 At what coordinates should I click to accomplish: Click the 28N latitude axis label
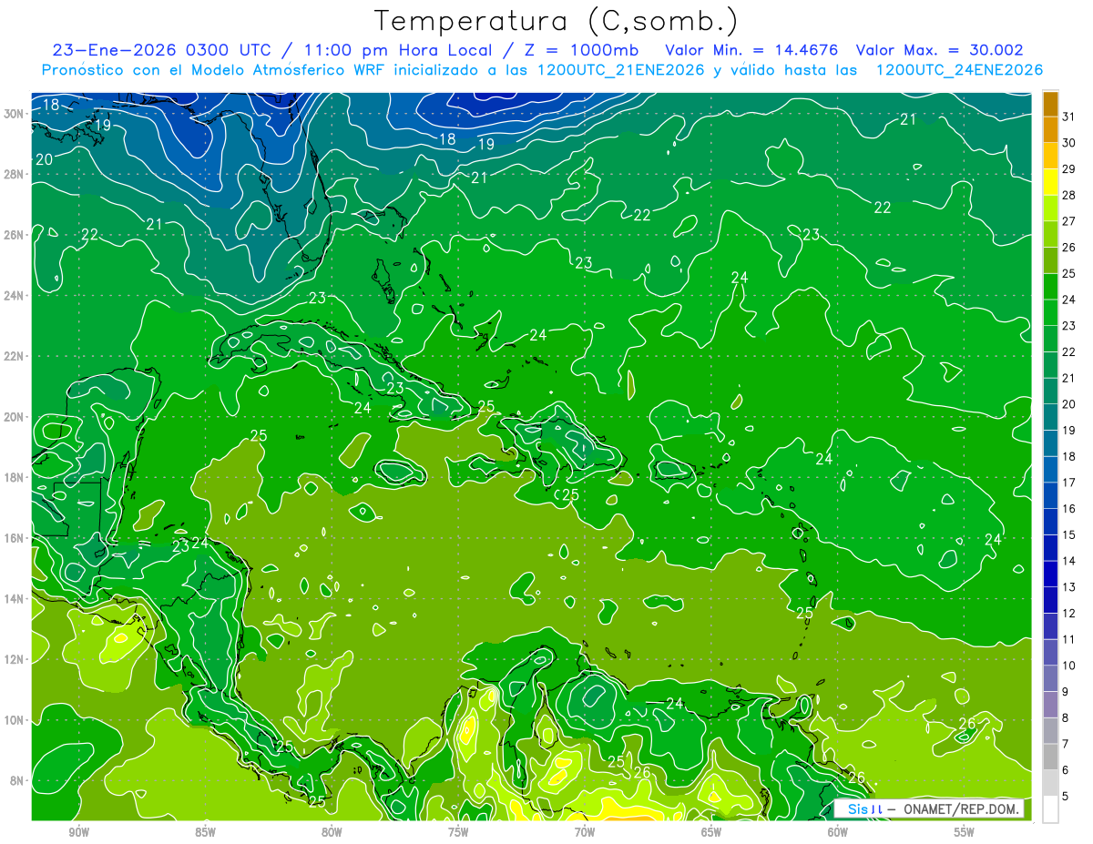tap(14, 174)
